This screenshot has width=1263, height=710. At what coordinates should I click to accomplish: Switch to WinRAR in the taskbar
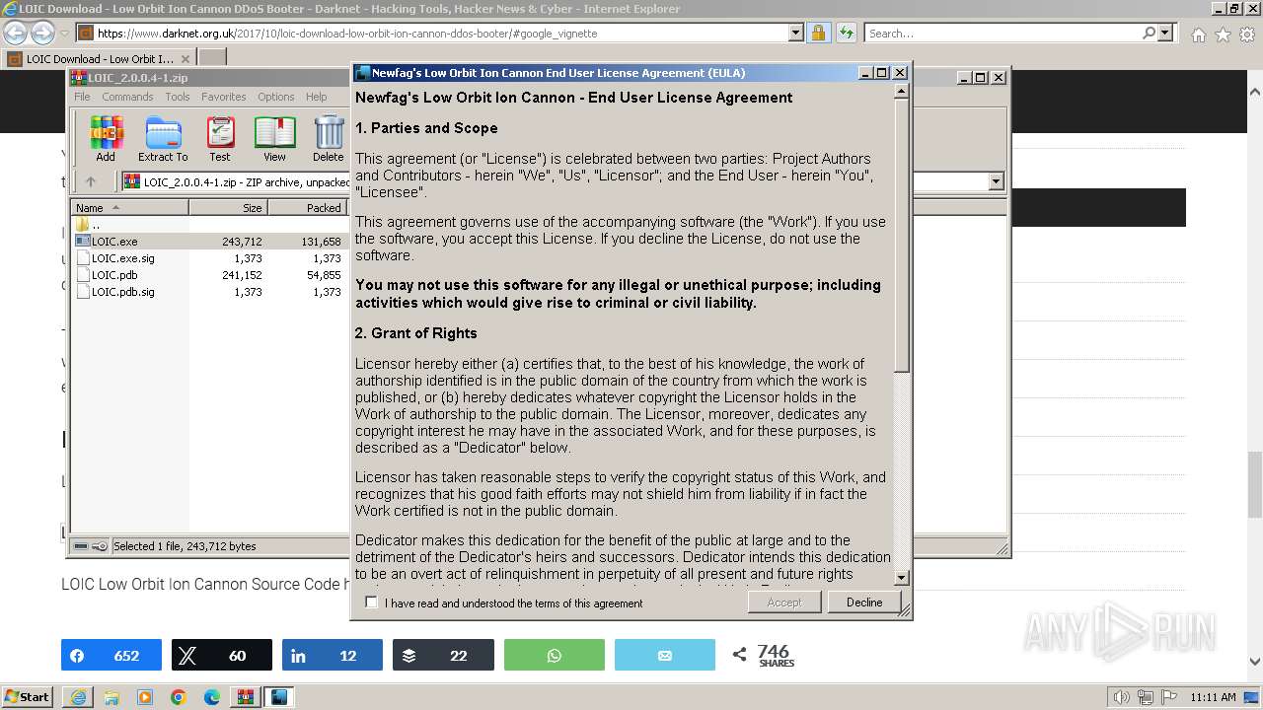click(246, 697)
